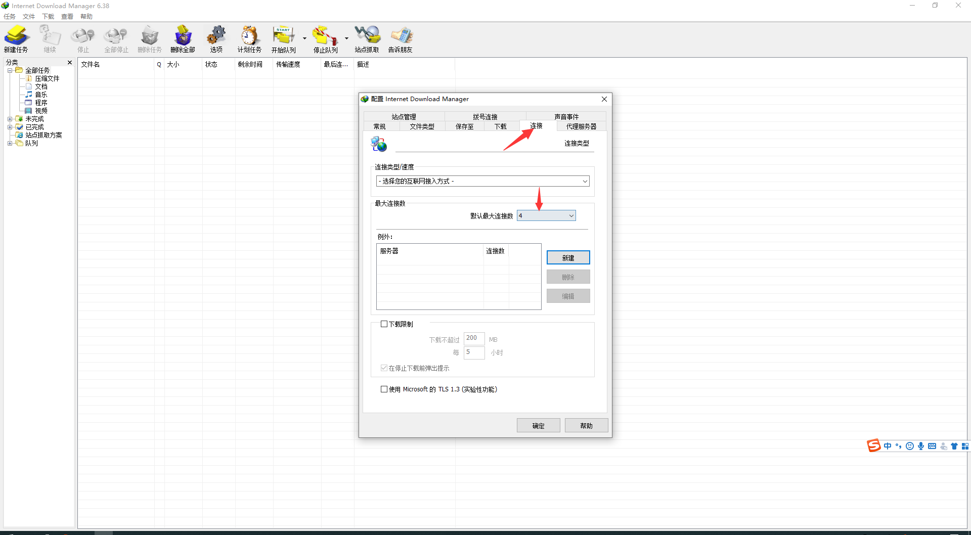Select the 视频 video category
The image size is (971, 535).
point(41,111)
